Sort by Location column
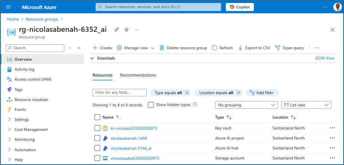This screenshot has height=165, width=344. [x=284, y=117]
